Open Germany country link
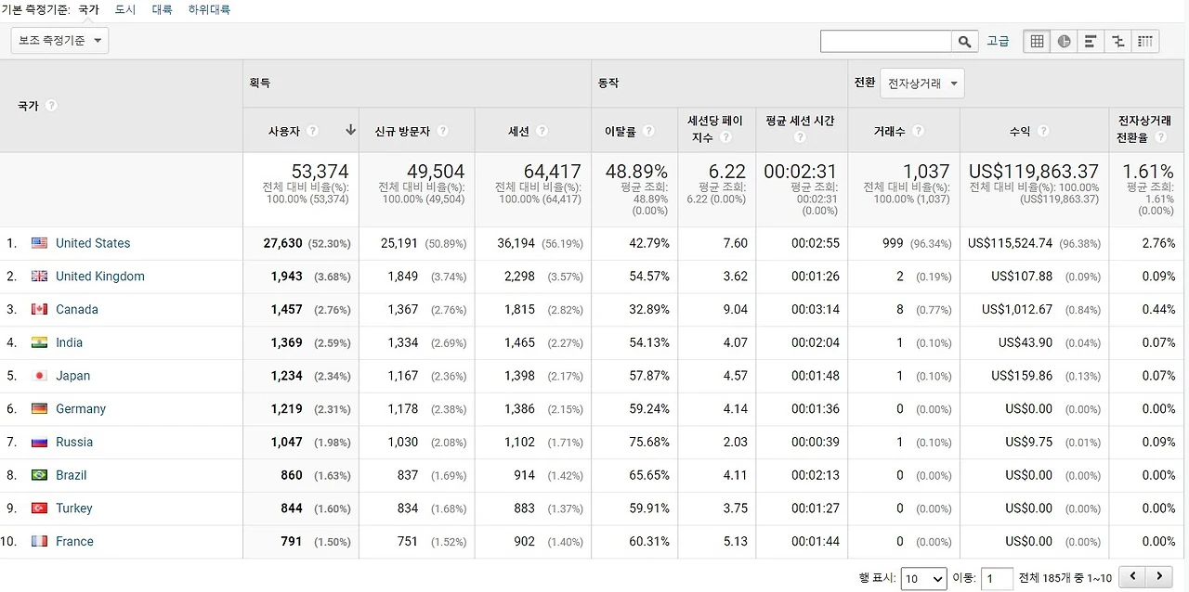1189x592 pixels. [81, 409]
